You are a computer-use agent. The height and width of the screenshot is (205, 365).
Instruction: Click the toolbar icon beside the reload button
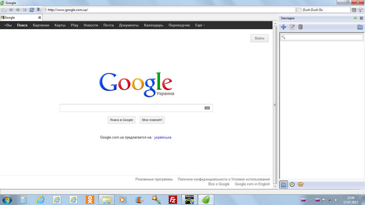[38, 10]
